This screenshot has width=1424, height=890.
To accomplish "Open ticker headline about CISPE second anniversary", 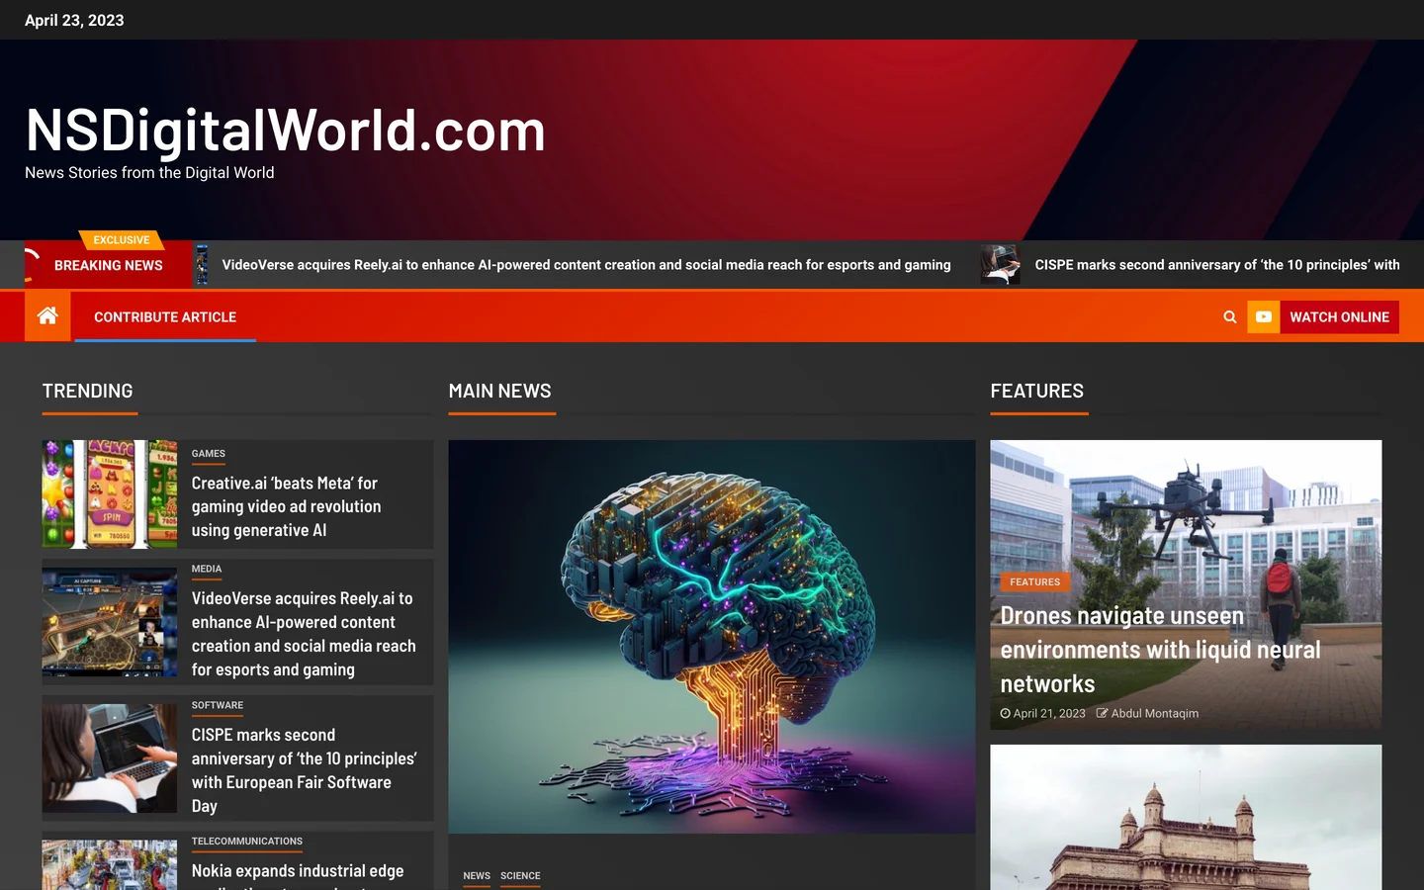I will (1217, 265).
